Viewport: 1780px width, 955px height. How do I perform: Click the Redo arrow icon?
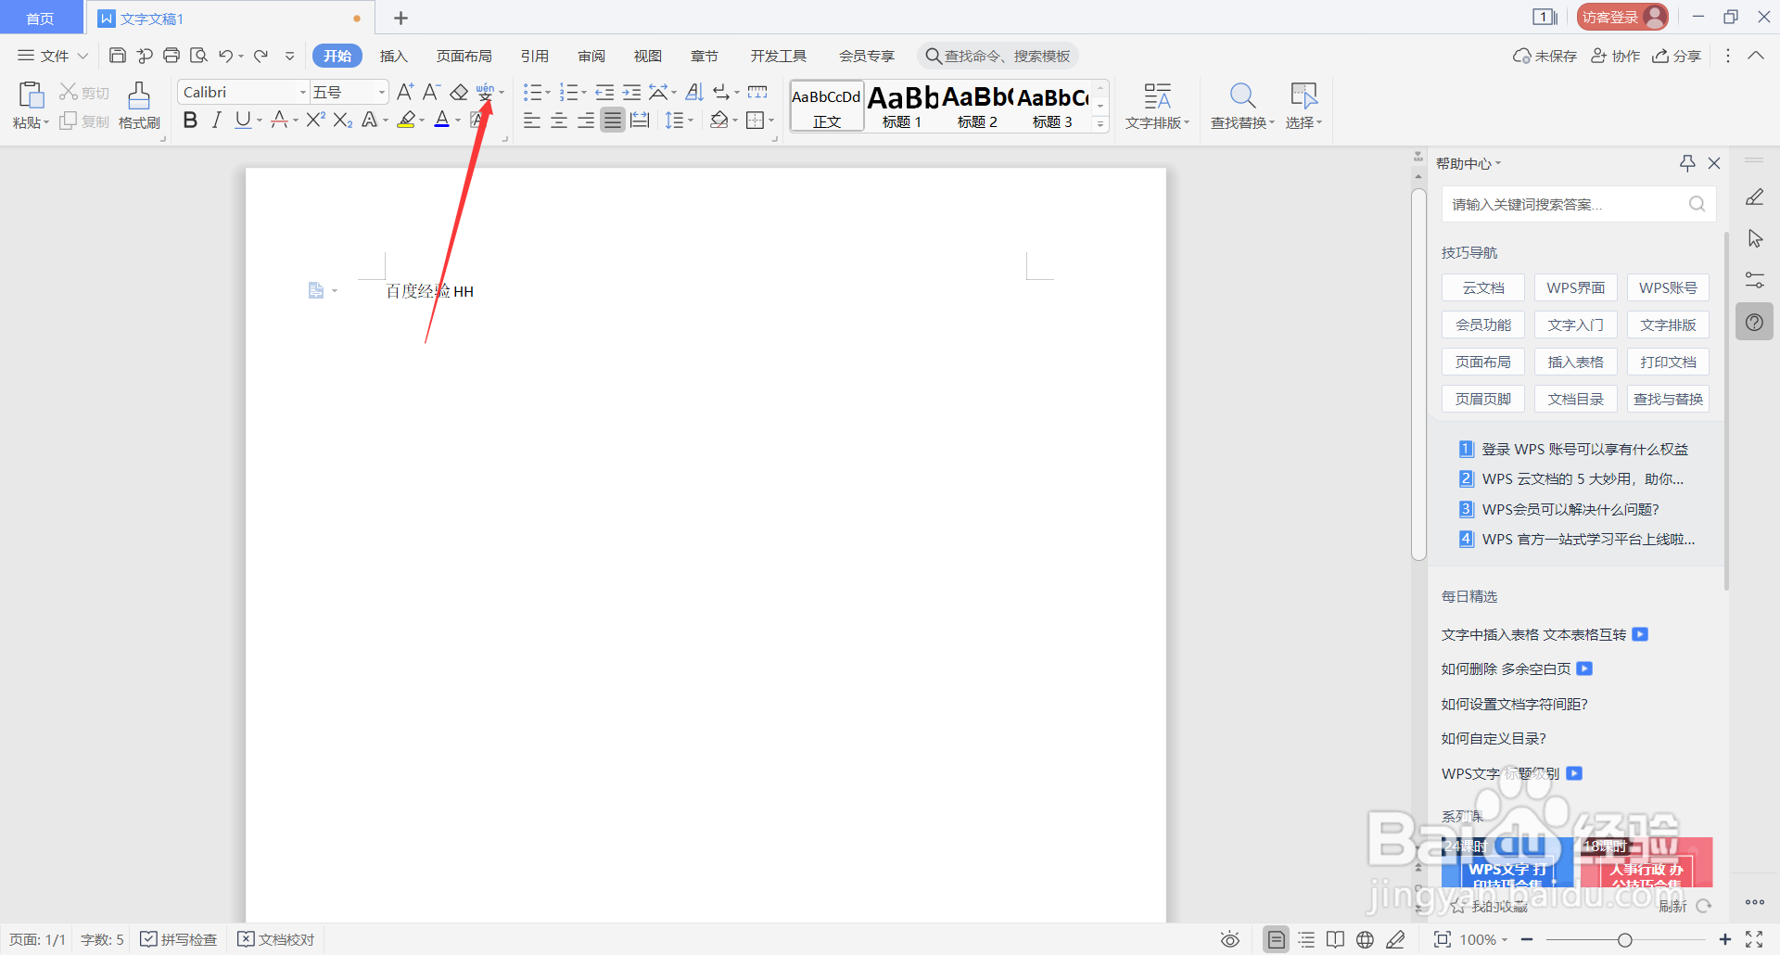coord(261,56)
